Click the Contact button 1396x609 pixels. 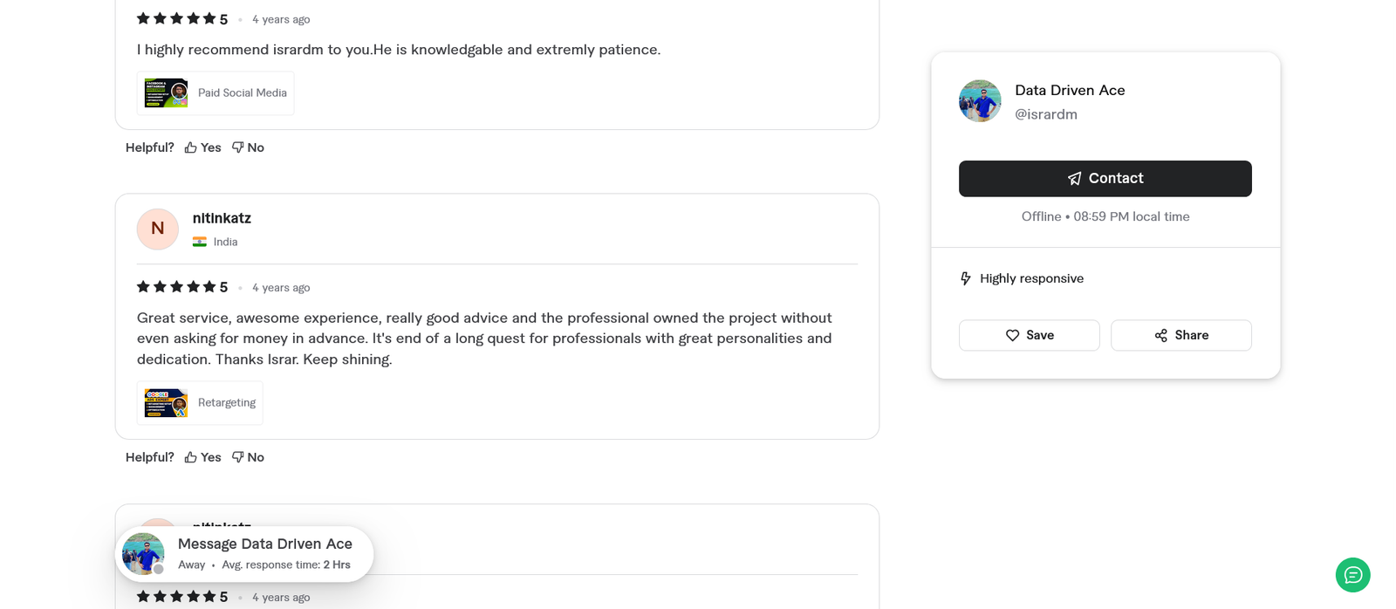1105,178
